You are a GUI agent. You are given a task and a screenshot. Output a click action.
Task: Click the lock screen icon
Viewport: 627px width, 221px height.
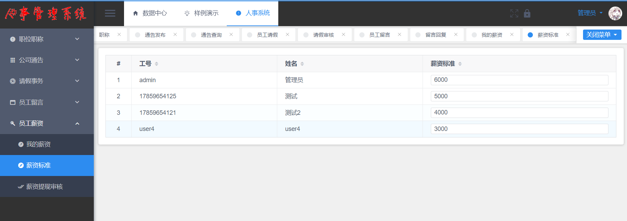(x=527, y=13)
